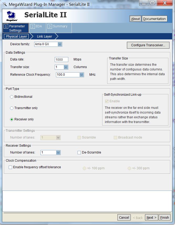
Task: Click the About button
Action: (135, 19)
